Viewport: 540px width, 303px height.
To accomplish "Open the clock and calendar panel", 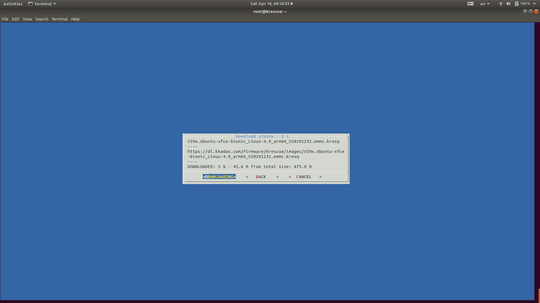I will tap(270, 4).
